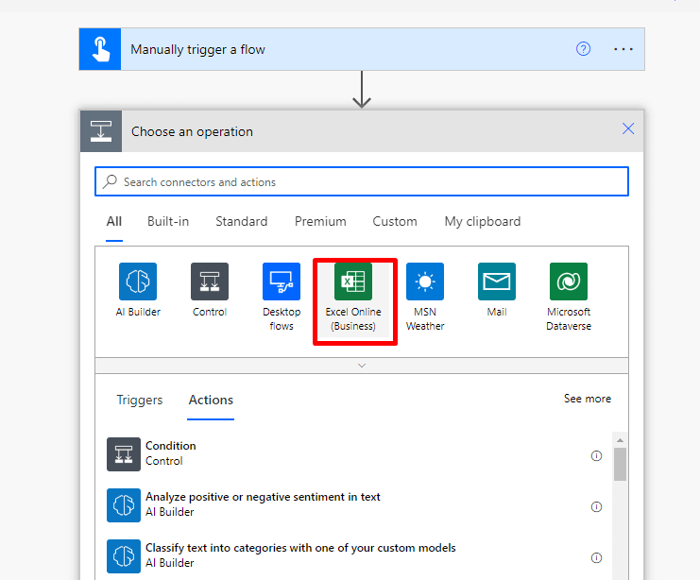
Task: Switch to the Premium tab
Action: coord(320,221)
